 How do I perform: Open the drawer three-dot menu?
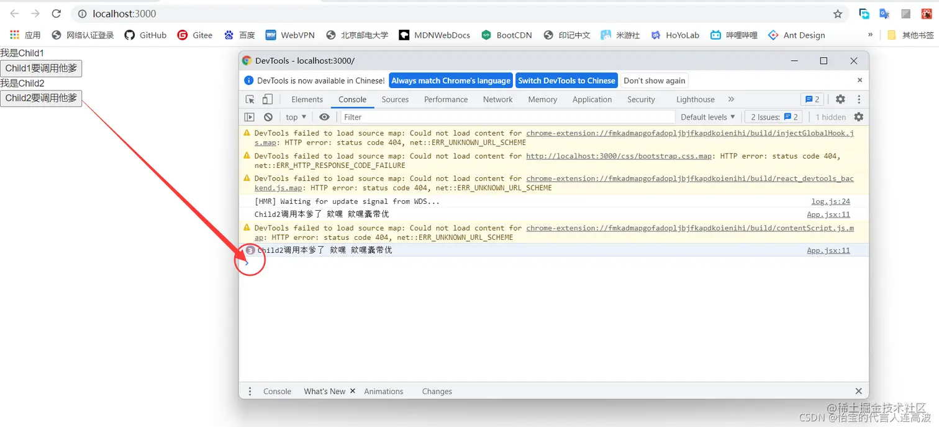(x=250, y=392)
